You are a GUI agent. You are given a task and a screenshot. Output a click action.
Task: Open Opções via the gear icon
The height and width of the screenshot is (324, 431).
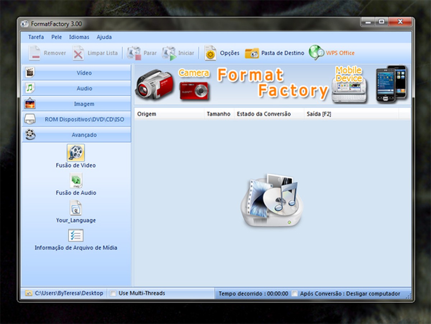point(210,53)
